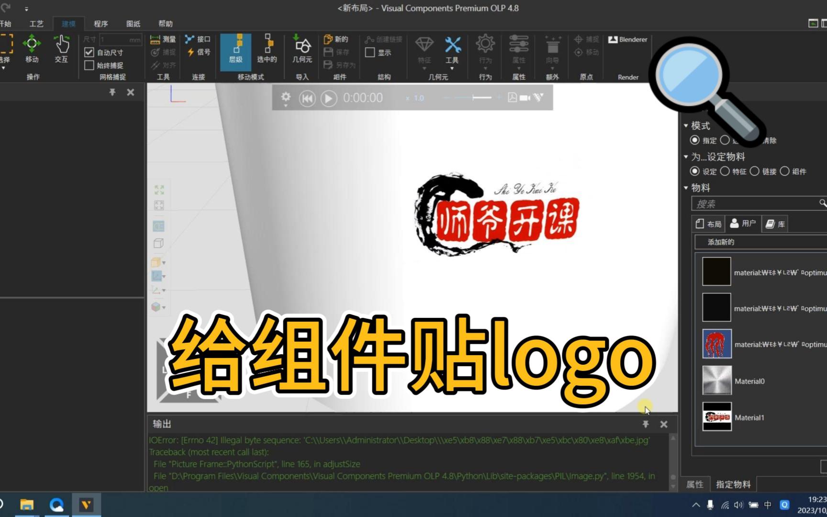Switch to 布局 materials tab
Image resolution: width=827 pixels, height=517 pixels.
pos(709,224)
